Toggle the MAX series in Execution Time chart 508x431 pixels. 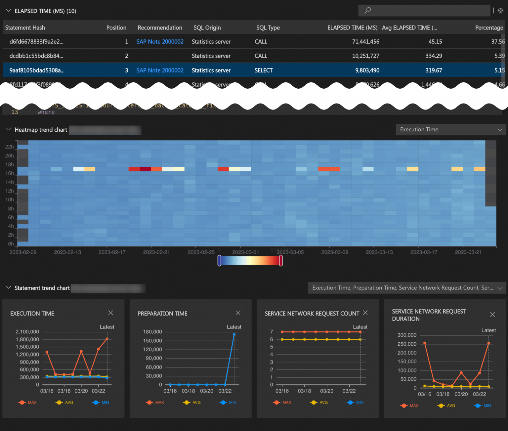(x=27, y=402)
